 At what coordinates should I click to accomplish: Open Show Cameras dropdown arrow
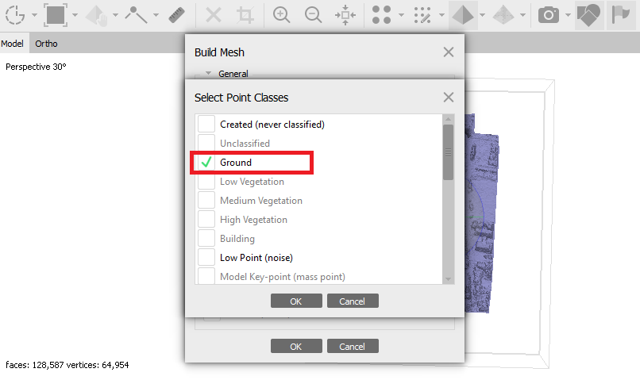[x=569, y=15]
